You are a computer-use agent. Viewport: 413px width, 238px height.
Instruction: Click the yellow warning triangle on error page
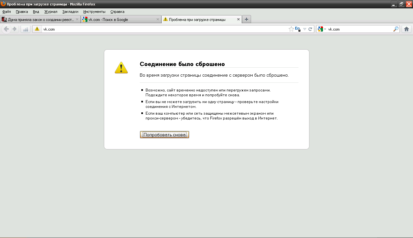pos(121,68)
